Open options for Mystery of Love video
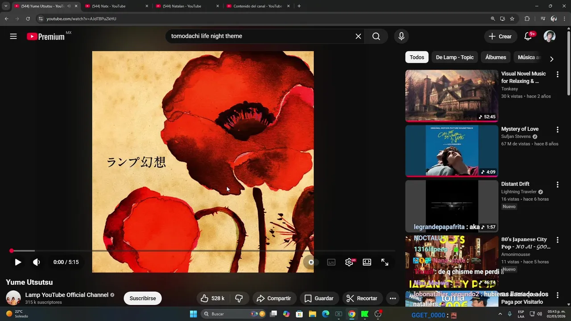Image resolution: width=571 pixels, height=321 pixels. click(x=557, y=130)
